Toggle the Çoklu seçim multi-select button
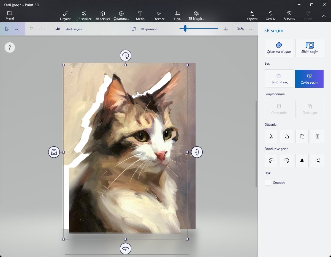 click(309, 79)
